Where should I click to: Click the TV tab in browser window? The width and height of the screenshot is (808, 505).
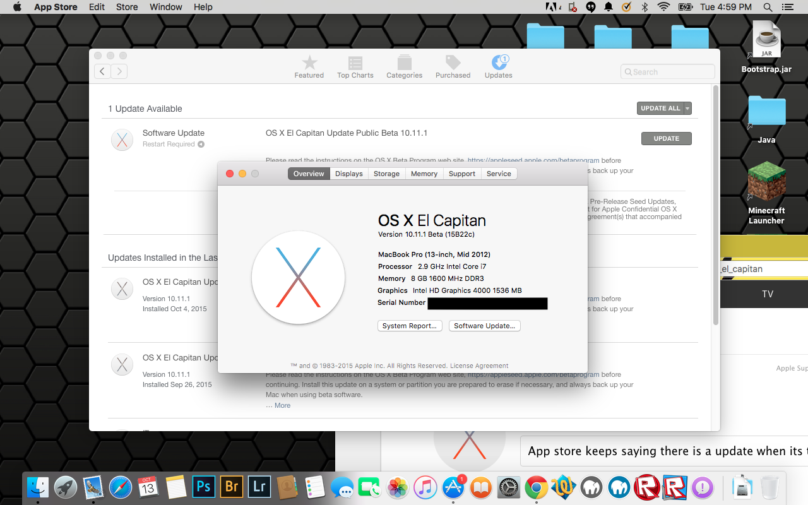[x=768, y=294]
